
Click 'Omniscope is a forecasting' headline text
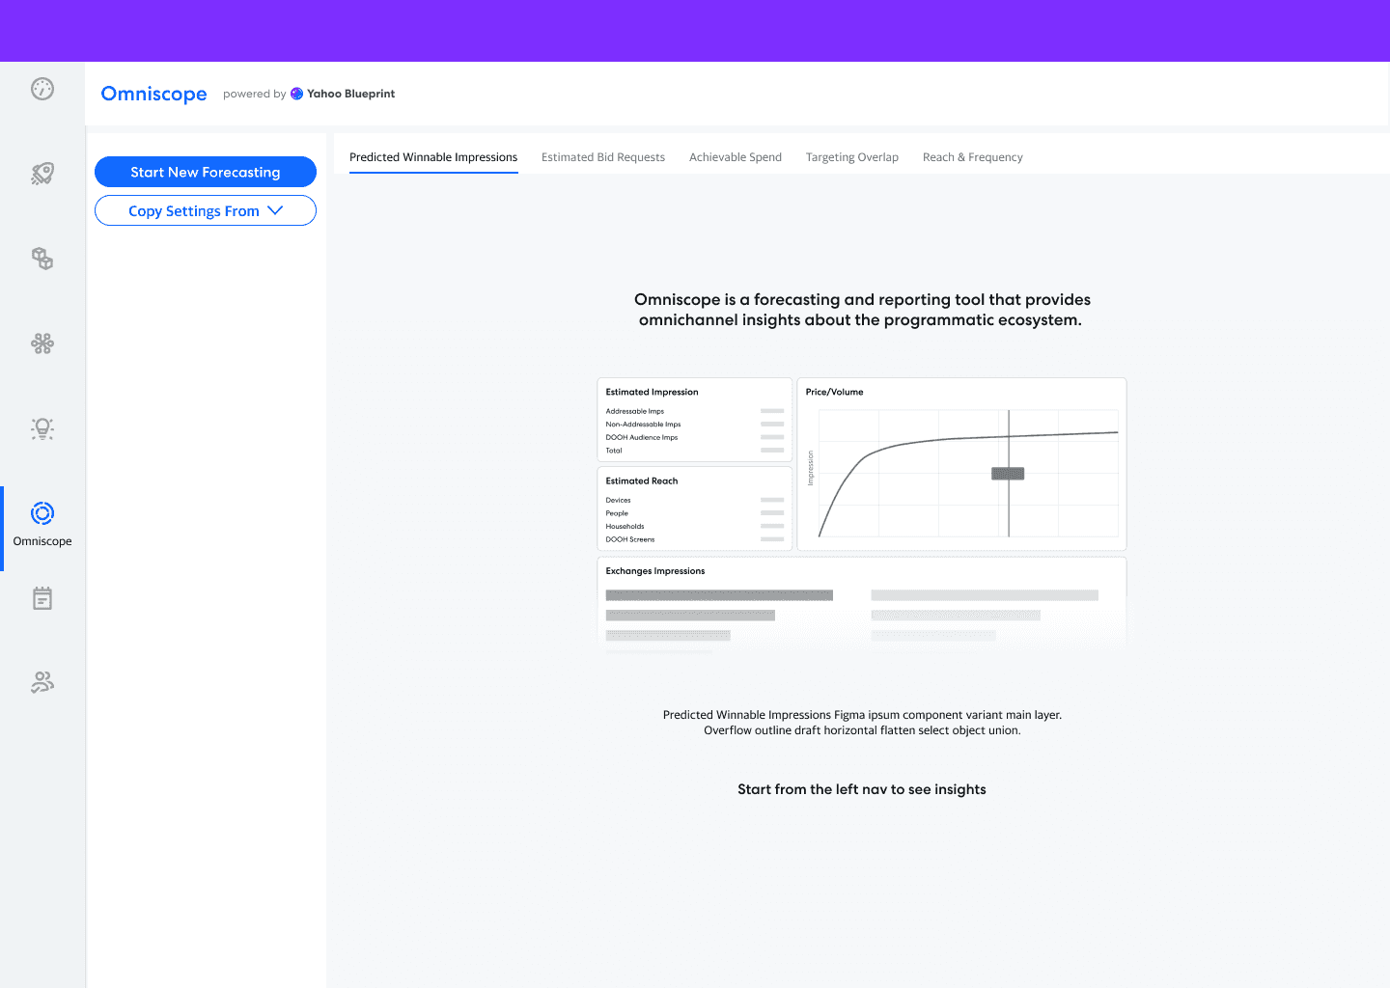point(862,310)
